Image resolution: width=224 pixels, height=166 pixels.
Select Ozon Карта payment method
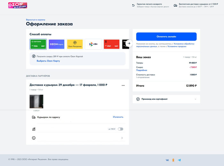pyautogui.click(x=56, y=44)
